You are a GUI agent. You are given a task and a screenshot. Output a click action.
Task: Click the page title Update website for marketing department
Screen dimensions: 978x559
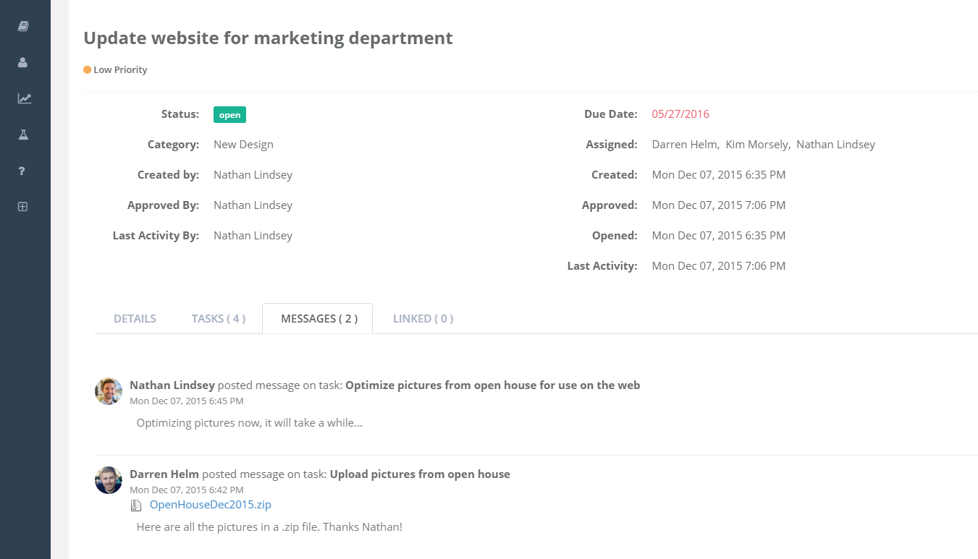click(268, 38)
